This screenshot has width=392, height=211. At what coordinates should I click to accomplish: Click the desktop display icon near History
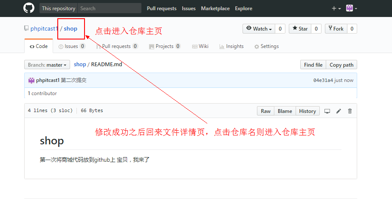(327, 111)
